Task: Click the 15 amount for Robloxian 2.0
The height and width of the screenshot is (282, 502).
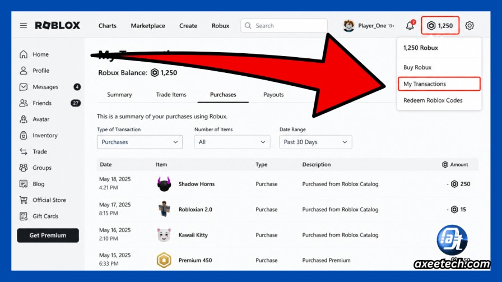Action: pyautogui.click(x=463, y=209)
